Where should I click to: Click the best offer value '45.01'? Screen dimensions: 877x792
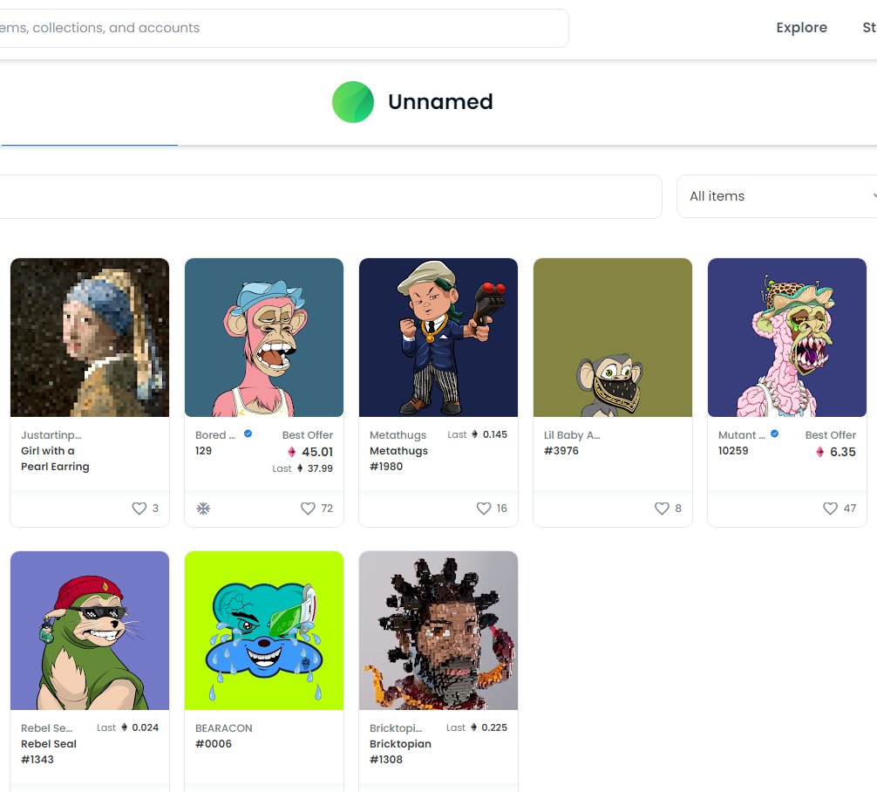pyautogui.click(x=317, y=452)
